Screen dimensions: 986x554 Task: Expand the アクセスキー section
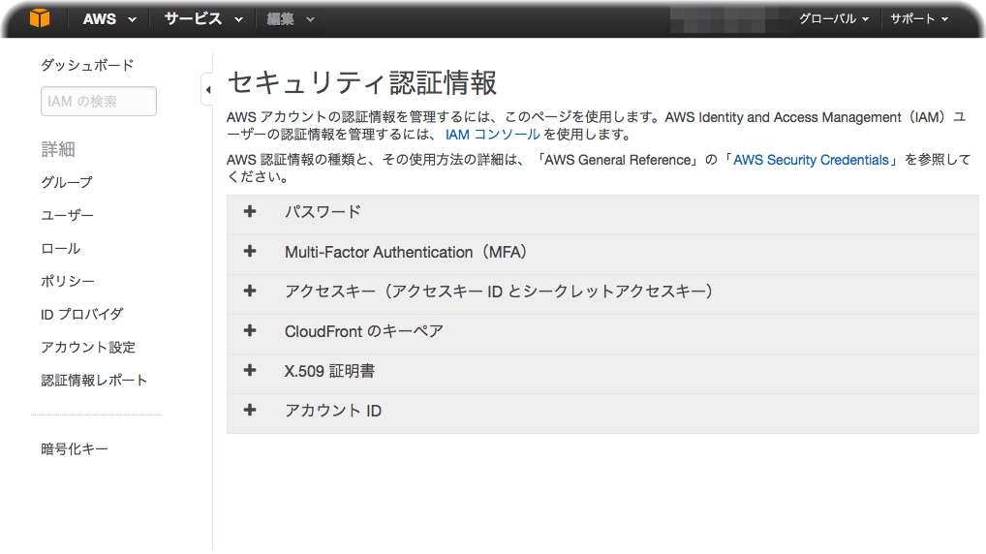point(498,291)
